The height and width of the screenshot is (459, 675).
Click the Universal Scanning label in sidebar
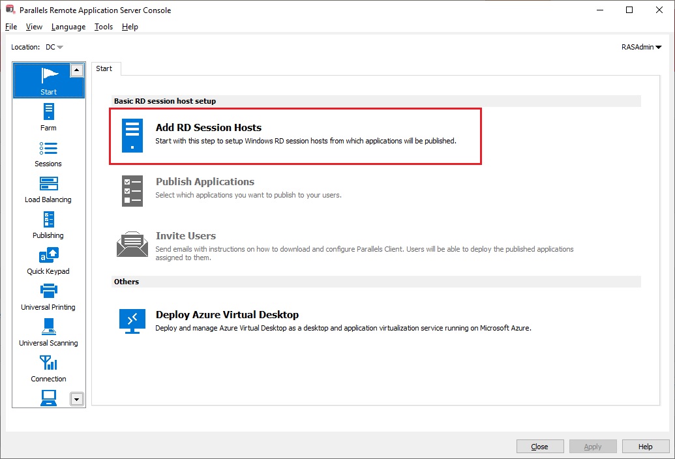49,343
